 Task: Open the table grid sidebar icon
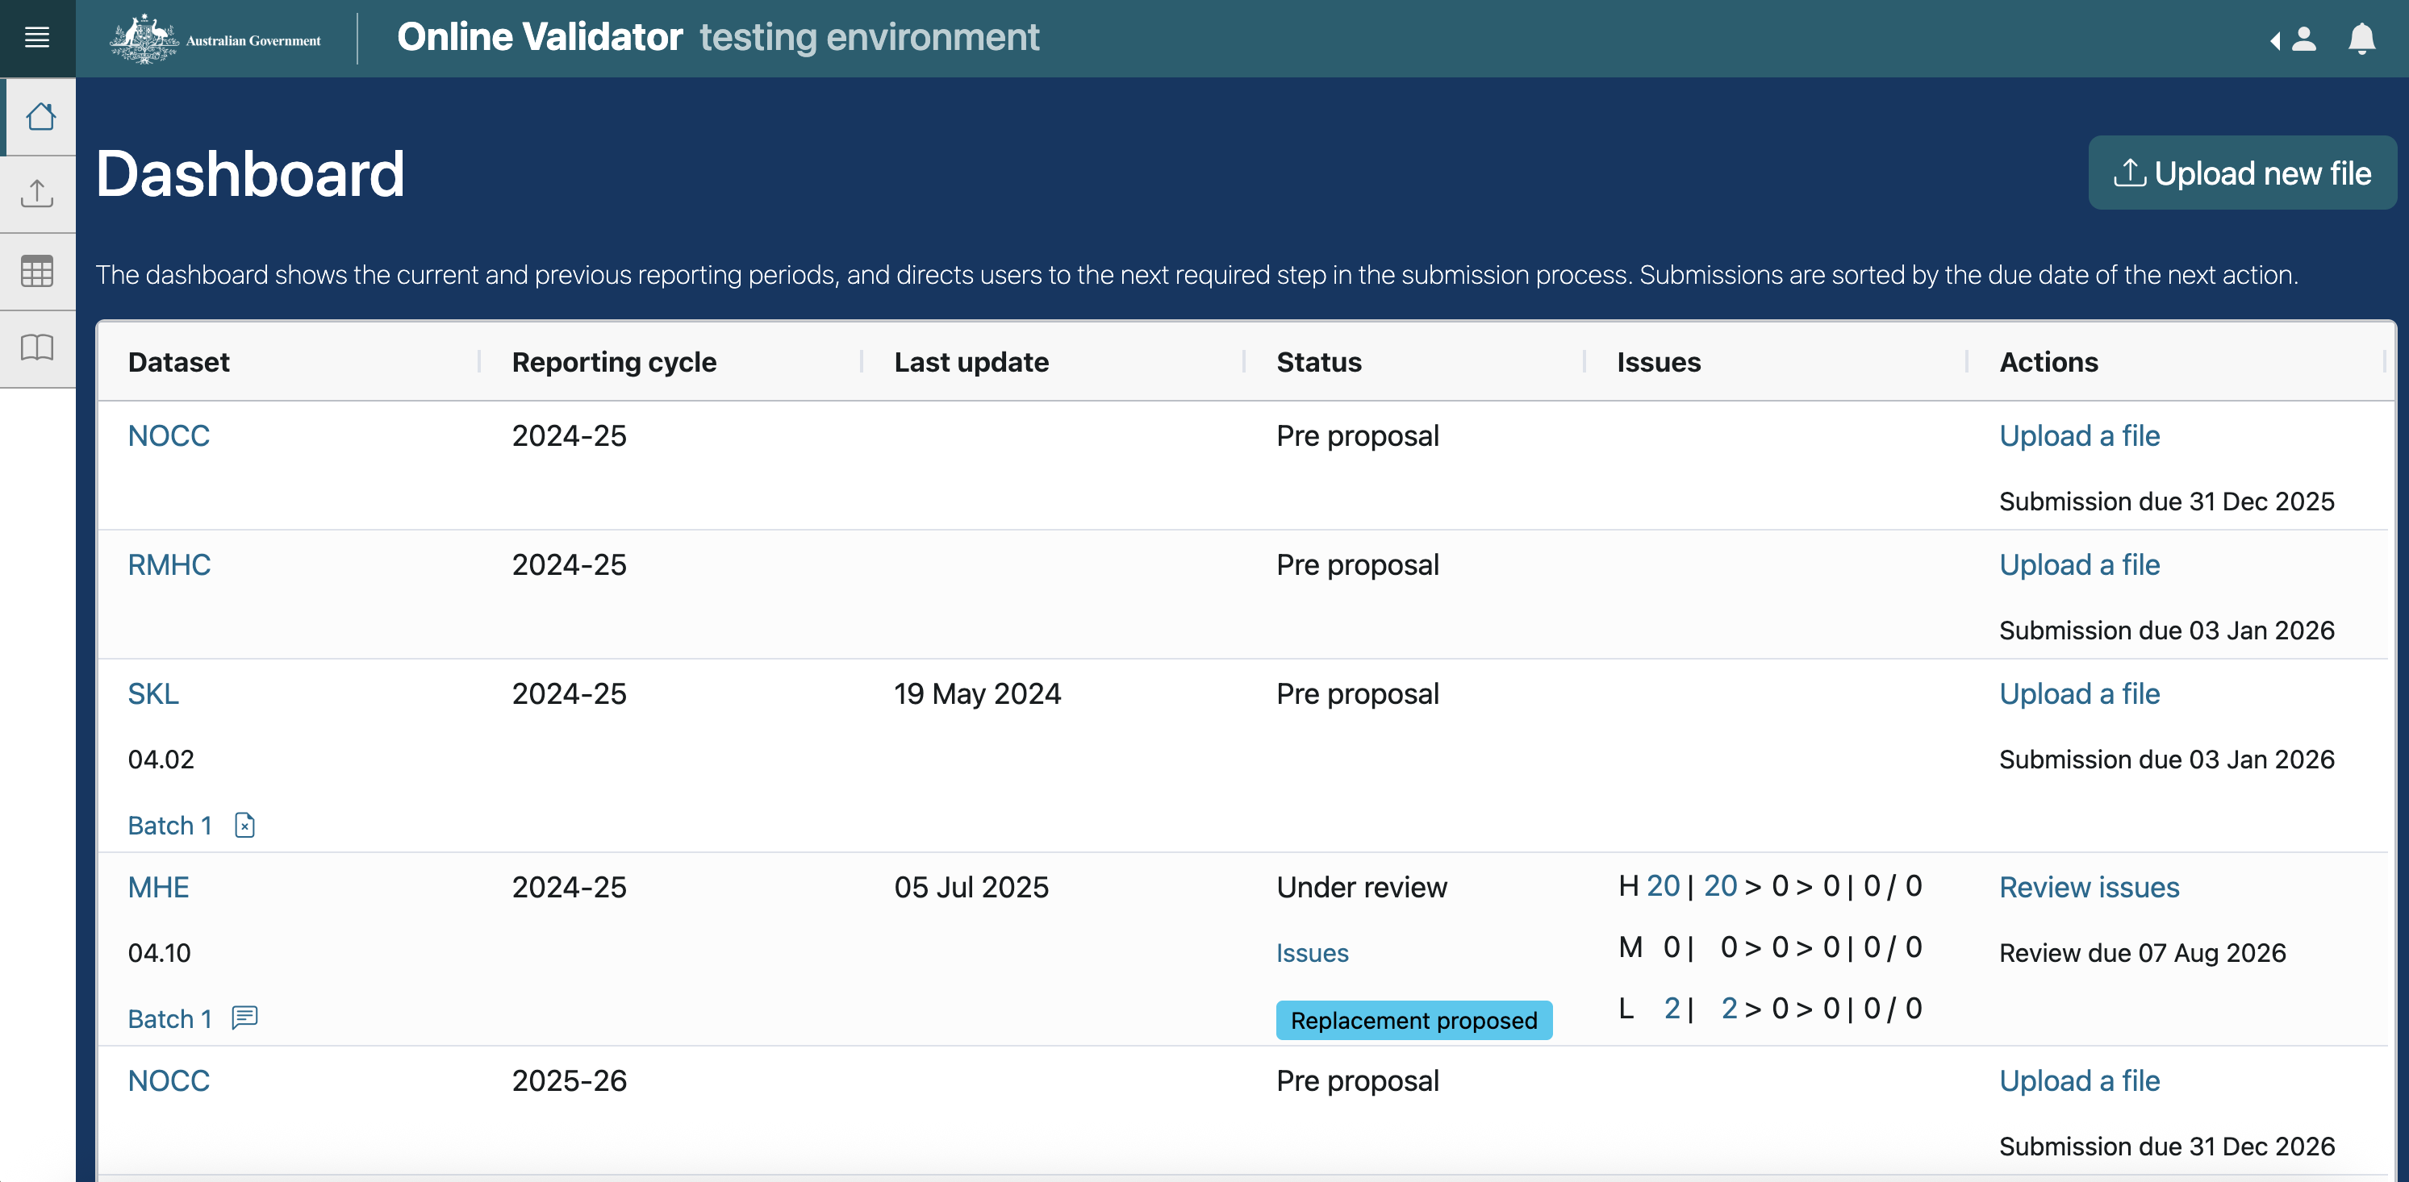click(37, 272)
